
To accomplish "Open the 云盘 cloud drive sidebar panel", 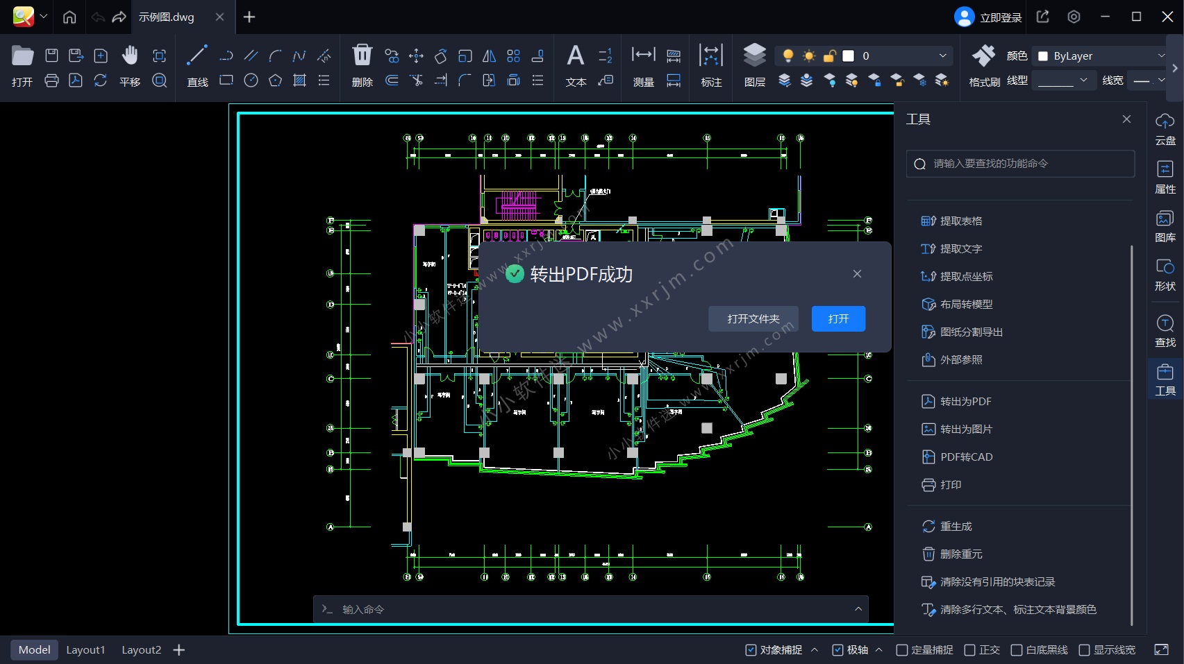I will pos(1165,129).
